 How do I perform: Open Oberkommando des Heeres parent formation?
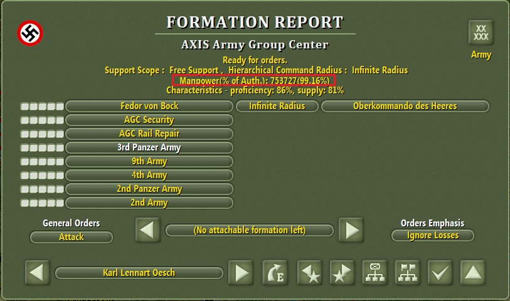pyautogui.click(x=405, y=107)
